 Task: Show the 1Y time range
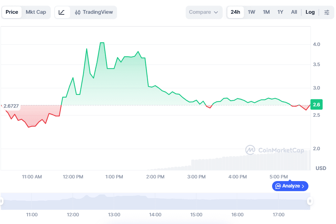pos(280,12)
